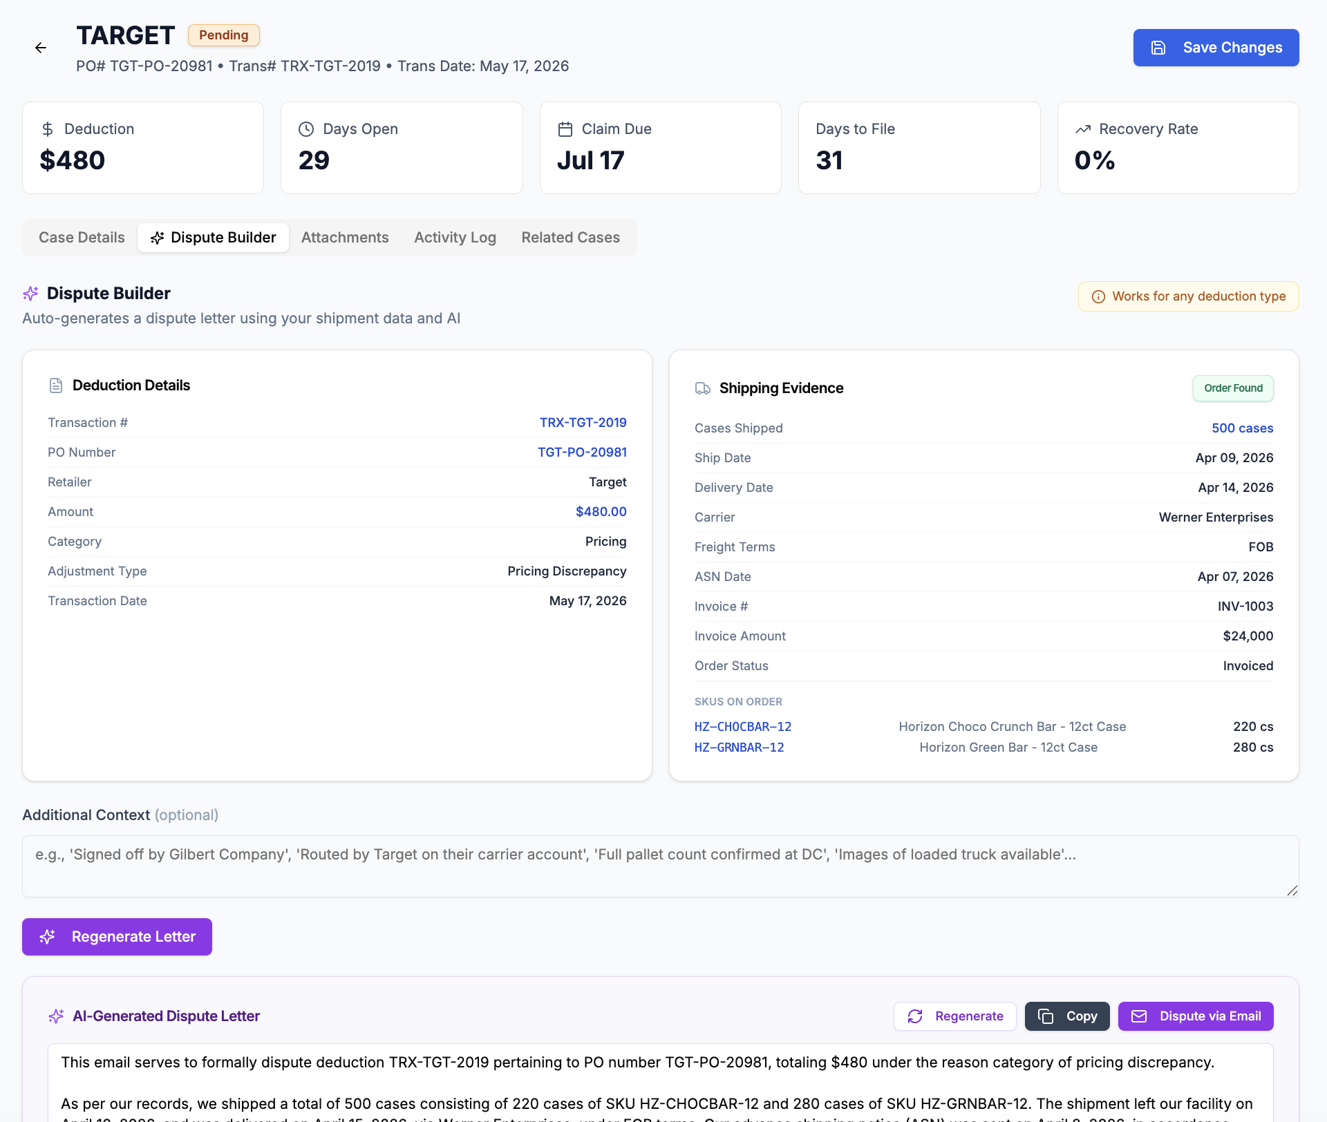
Task: Click the Horizon Green Bar description
Action: [1008, 748]
